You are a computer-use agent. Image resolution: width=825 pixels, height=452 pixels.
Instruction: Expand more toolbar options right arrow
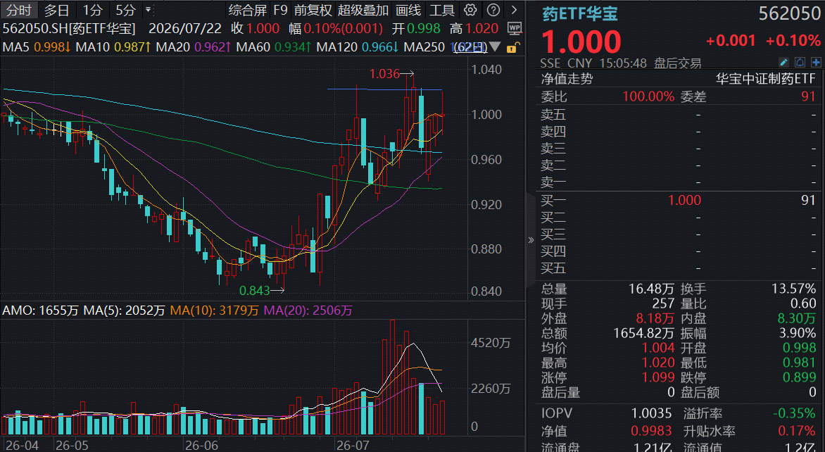tap(514, 9)
